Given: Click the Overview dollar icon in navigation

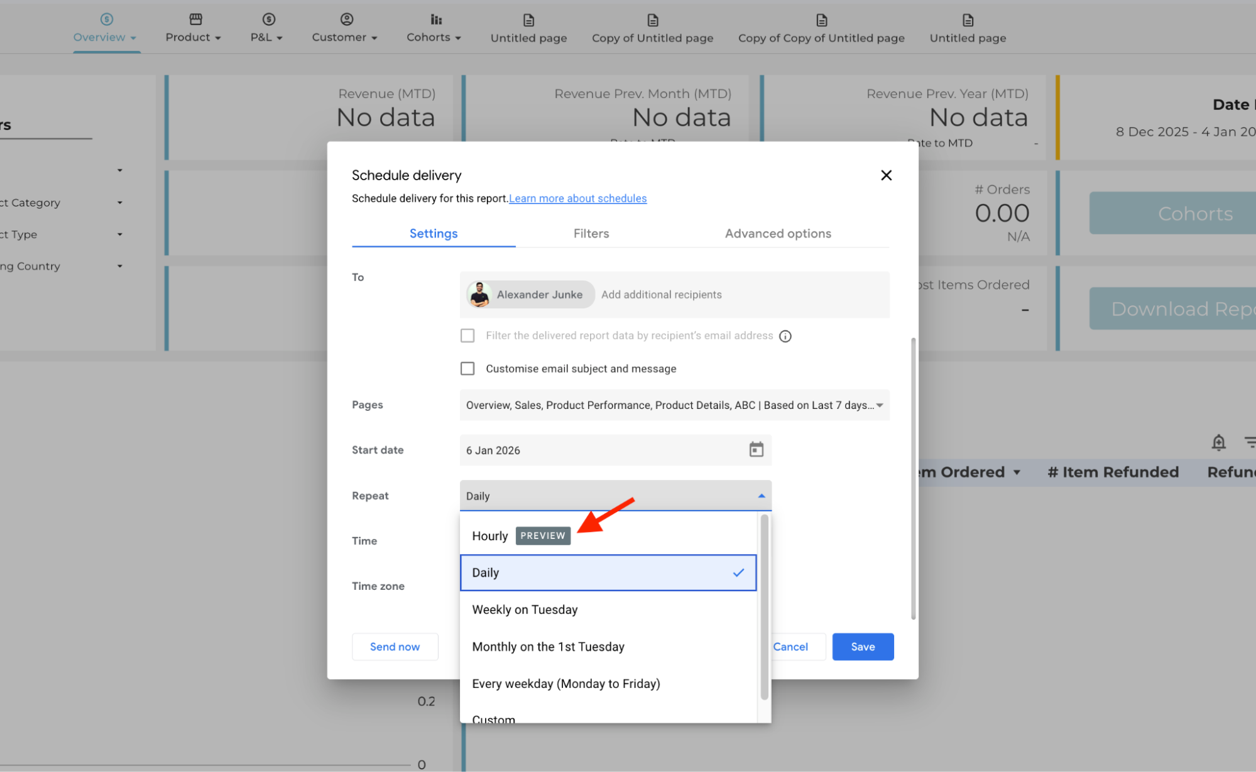Looking at the screenshot, I should [107, 19].
